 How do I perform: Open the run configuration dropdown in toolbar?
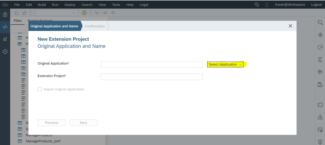tap(56, 13)
